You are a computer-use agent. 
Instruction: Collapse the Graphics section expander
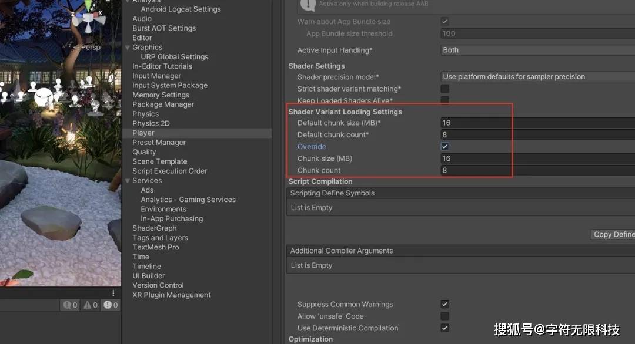[x=128, y=47]
